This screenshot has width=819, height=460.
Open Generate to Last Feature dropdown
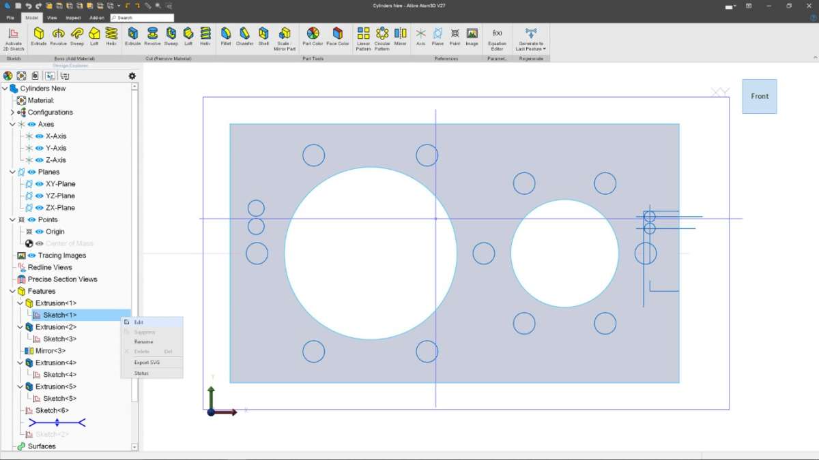tap(531, 39)
